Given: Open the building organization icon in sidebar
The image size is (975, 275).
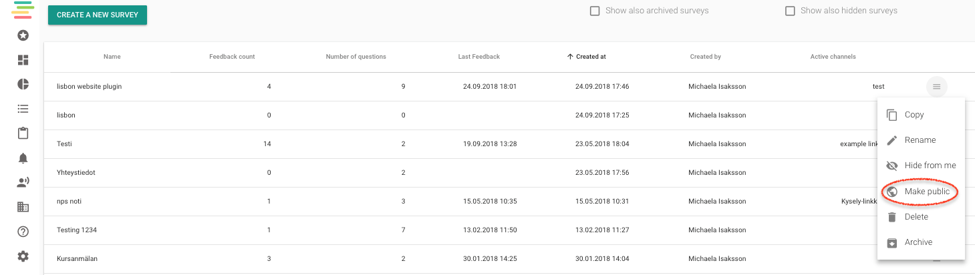Looking at the screenshot, I should (23, 207).
